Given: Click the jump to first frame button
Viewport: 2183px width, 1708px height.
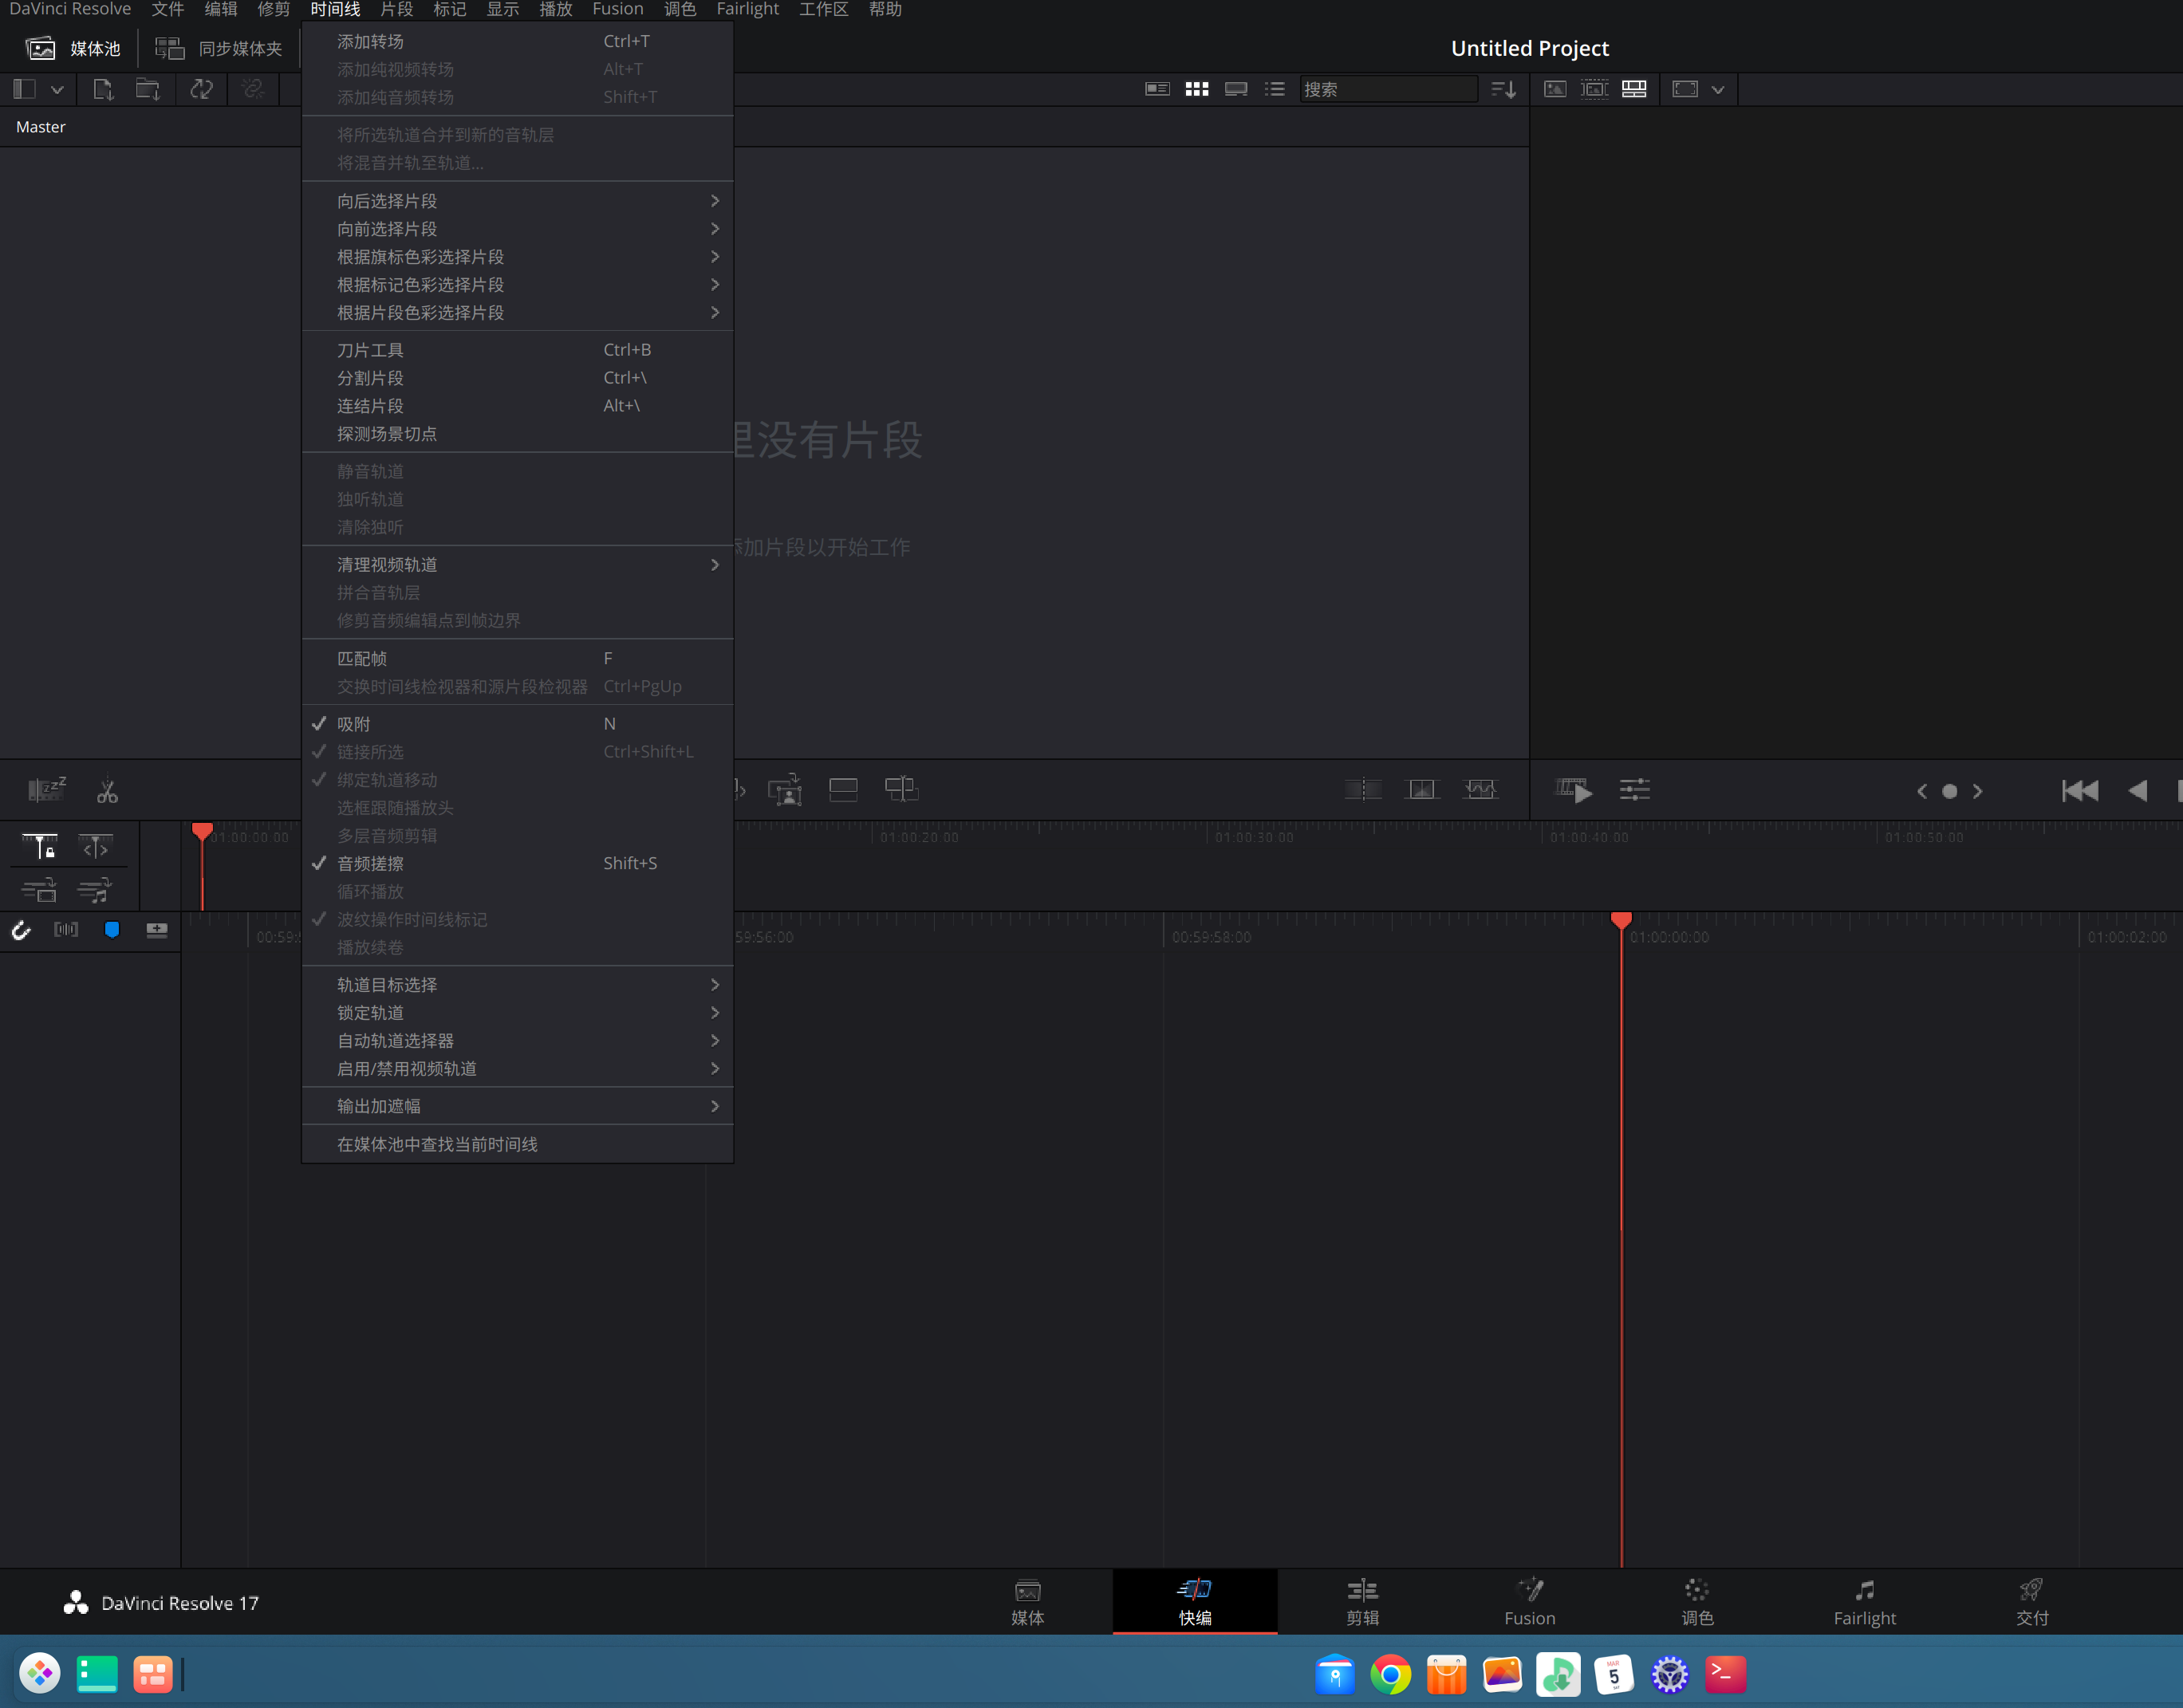Looking at the screenshot, I should tap(2079, 791).
